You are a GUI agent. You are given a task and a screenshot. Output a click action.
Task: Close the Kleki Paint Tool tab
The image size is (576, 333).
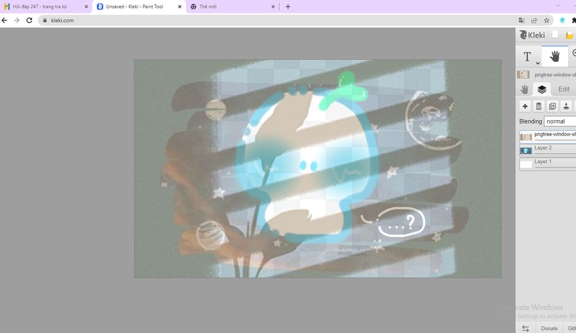179,7
